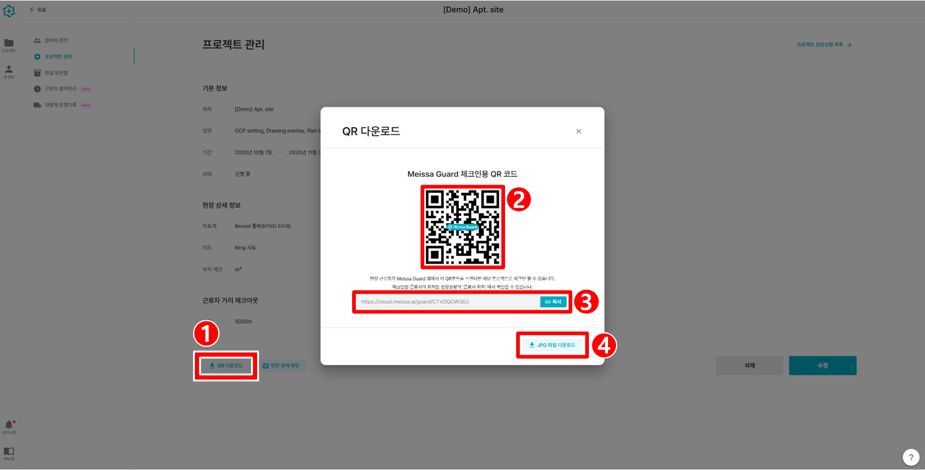Select the 프로젝트 관리 menu item
925x470 pixels.
pyautogui.click(x=60, y=56)
